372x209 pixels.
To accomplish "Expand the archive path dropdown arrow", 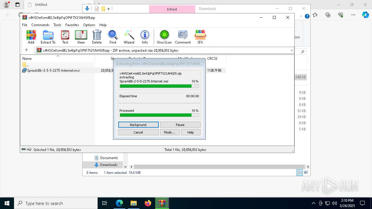I will (x=291, y=51).
